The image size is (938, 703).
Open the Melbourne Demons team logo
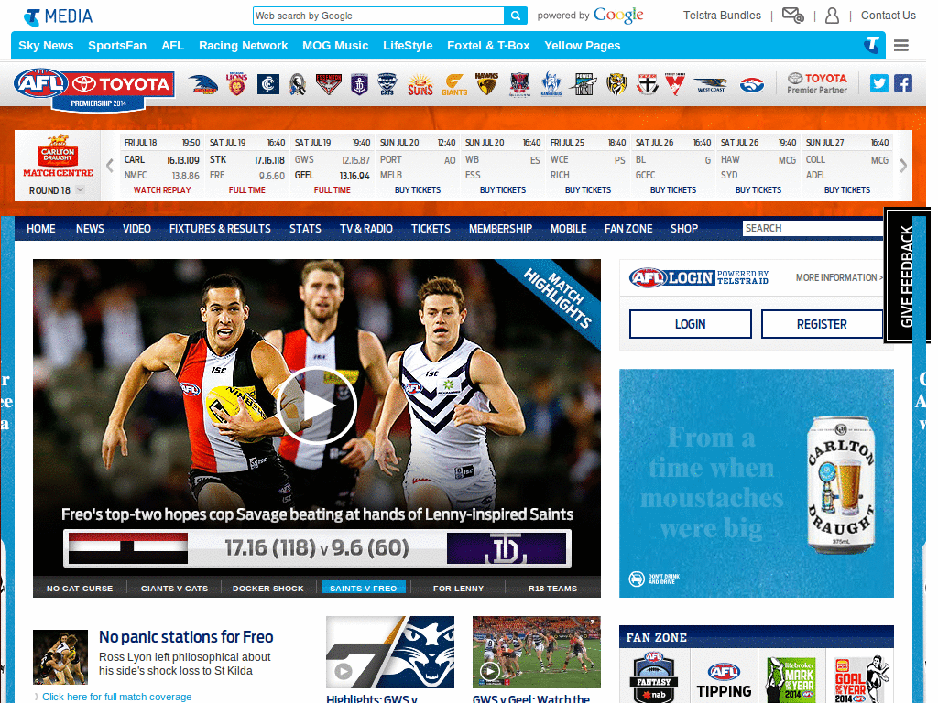(x=520, y=84)
